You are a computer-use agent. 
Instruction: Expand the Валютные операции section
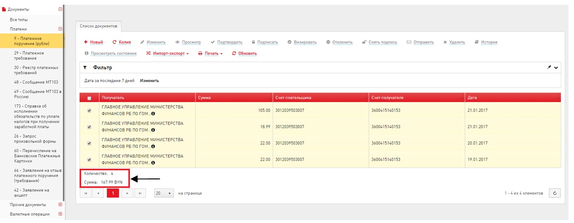pos(60,214)
